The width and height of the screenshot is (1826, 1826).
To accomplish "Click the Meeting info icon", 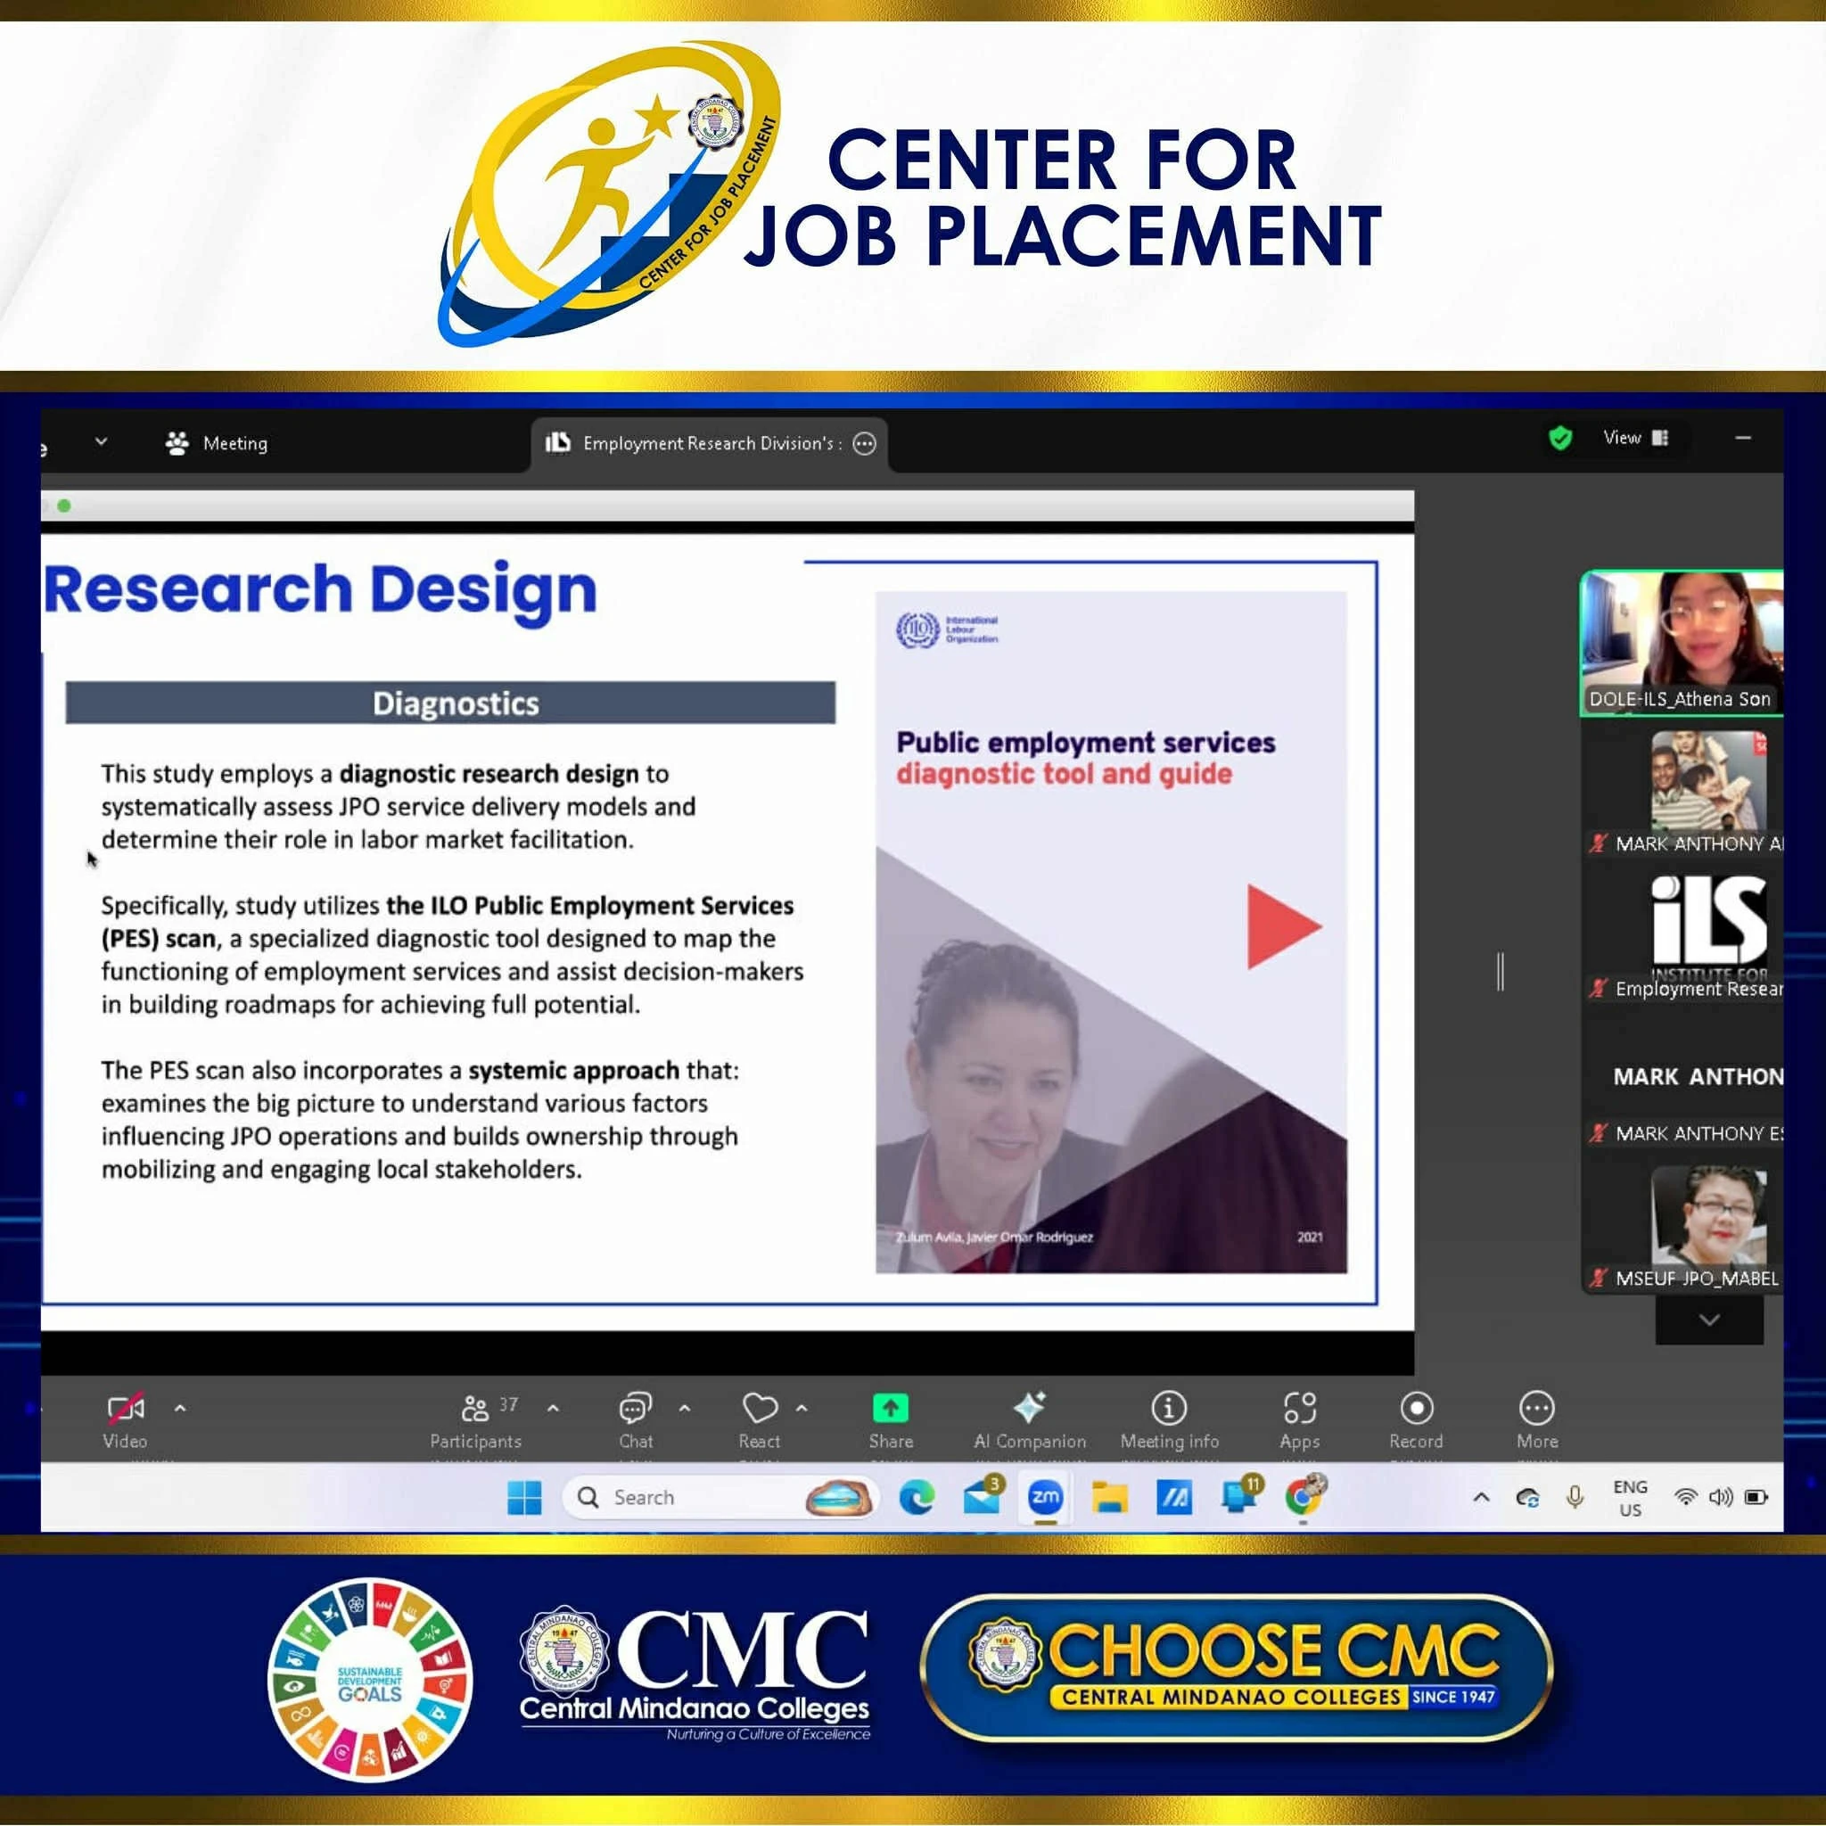I will [x=1169, y=1408].
